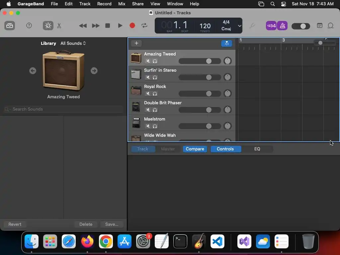Solo the Maelstrom track
The image size is (340, 255).
tap(155, 126)
